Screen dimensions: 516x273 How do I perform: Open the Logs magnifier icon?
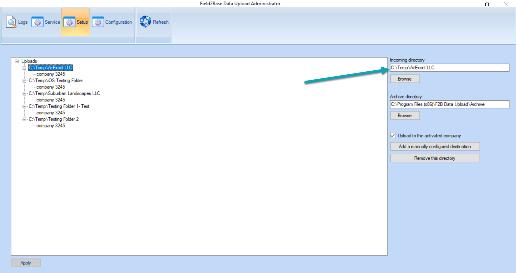(x=11, y=22)
